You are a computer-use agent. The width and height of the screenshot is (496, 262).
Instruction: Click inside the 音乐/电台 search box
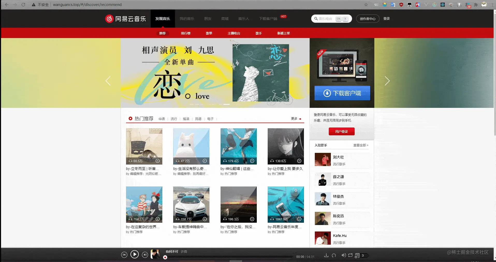[332, 19]
